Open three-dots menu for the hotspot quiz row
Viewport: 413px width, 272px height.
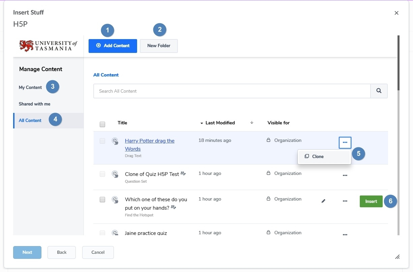point(345,201)
